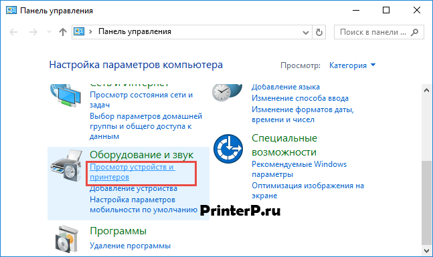Open Просмотр устройств и принтеров
433x257 pixels.
point(133,172)
